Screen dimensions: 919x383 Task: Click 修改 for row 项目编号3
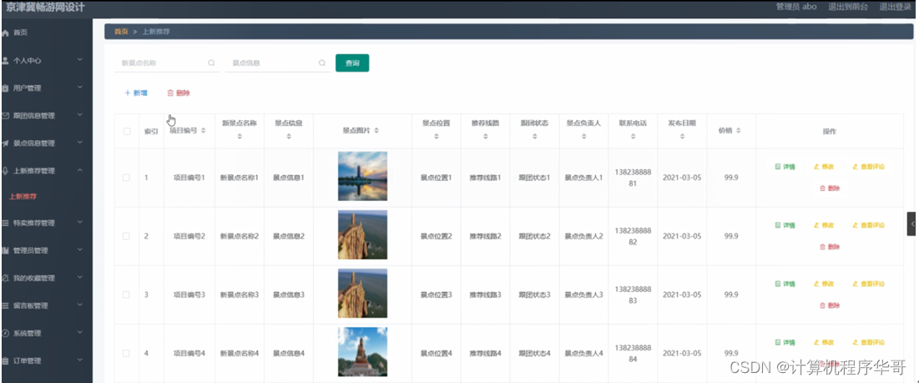click(824, 284)
